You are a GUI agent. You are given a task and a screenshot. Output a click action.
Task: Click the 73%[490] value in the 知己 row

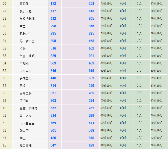coord(156,138)
